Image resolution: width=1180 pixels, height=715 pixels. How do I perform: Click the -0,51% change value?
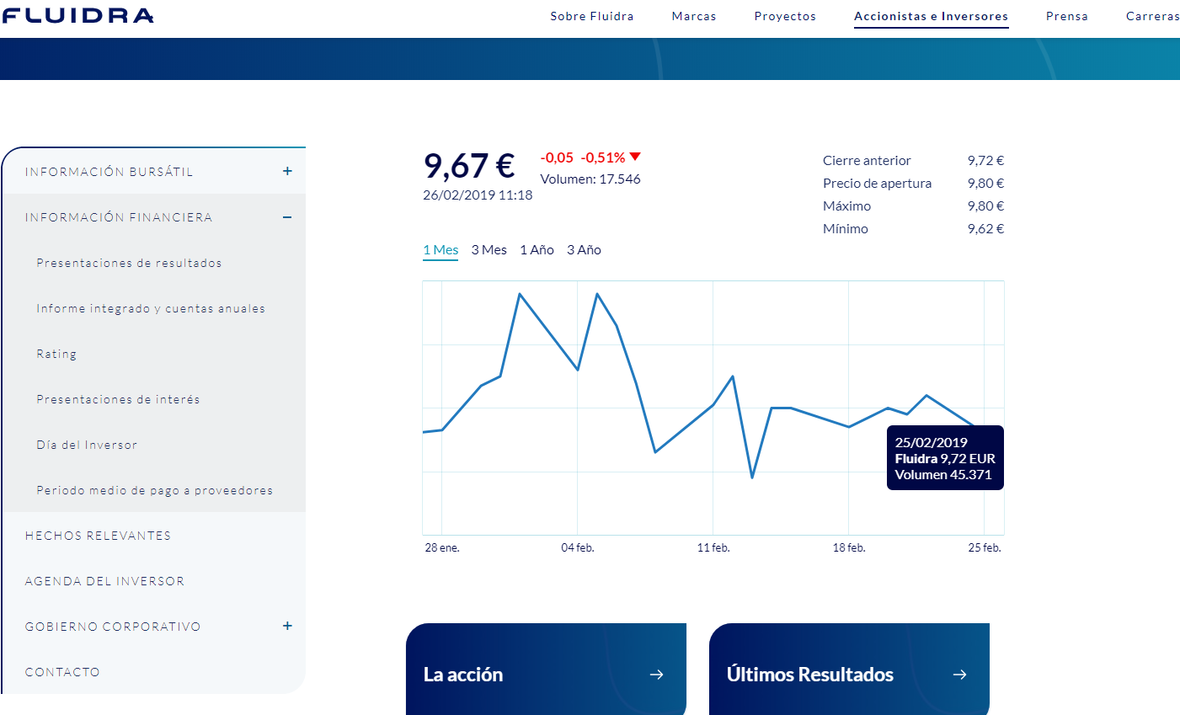point(603,157)
